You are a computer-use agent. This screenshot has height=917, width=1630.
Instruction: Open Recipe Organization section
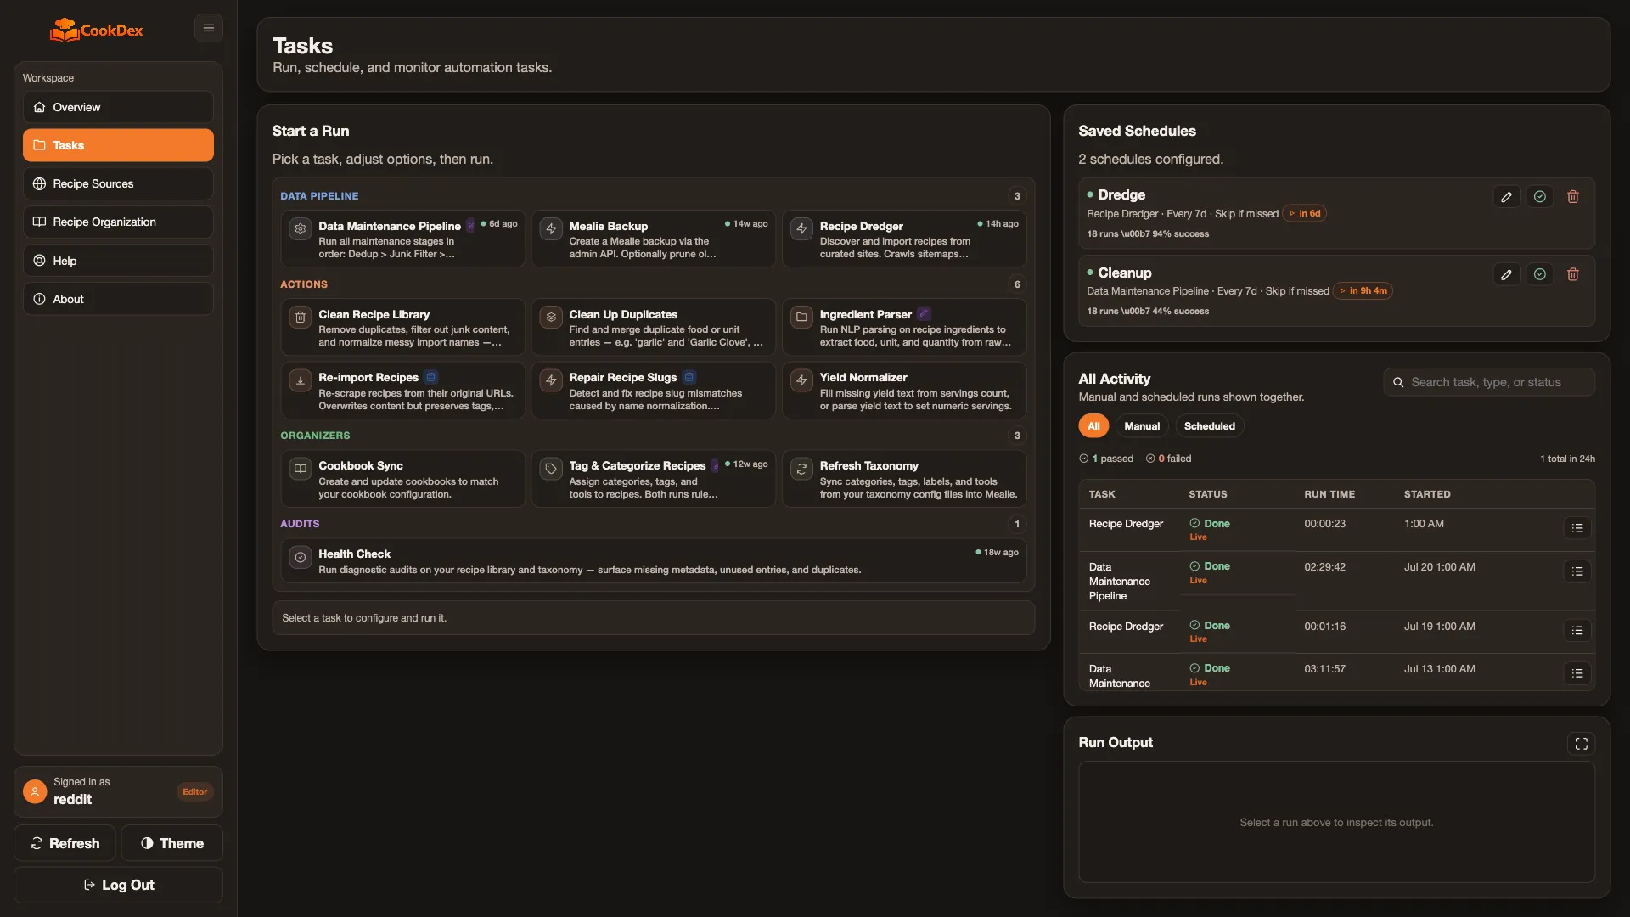coord(118,222)
